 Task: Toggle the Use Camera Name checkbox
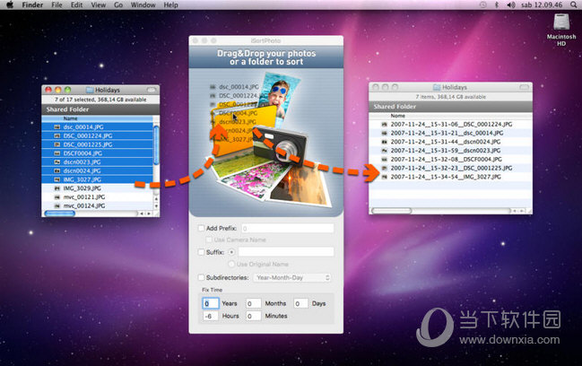click(209, 240)
